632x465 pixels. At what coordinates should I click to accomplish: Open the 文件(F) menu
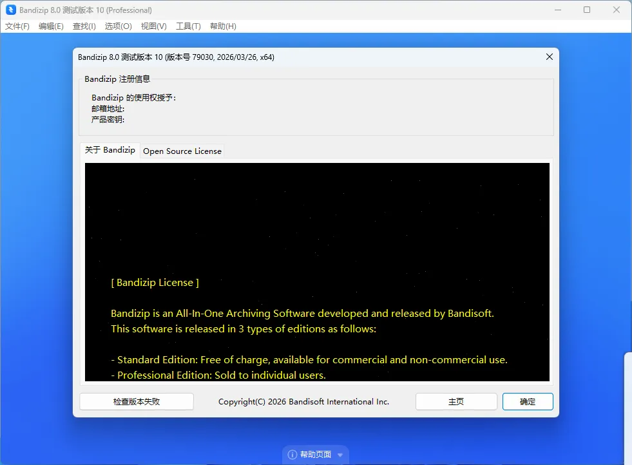point(17,26)
